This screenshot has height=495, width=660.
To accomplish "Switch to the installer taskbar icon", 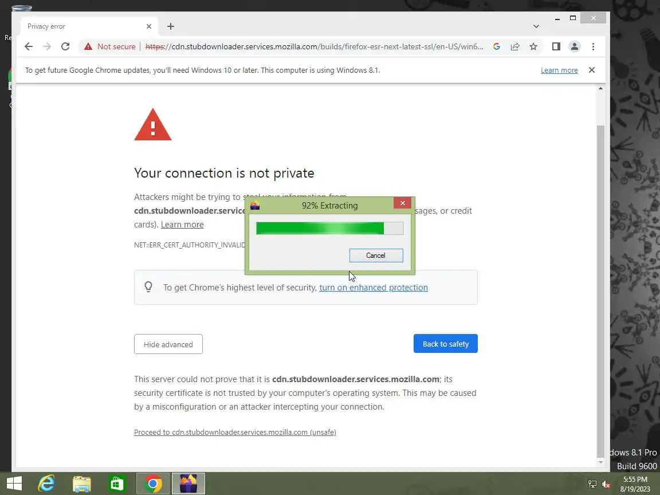I will pos(188,484).
